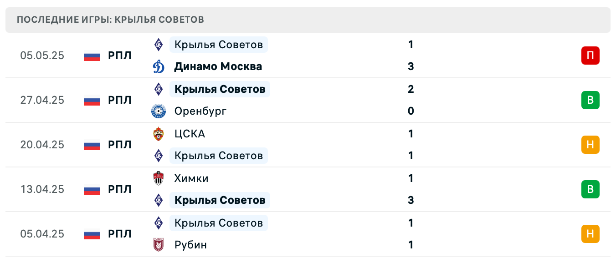Select the Rubin club crest
This screenshot has width=616, height=263.
[x=159, y=244]
